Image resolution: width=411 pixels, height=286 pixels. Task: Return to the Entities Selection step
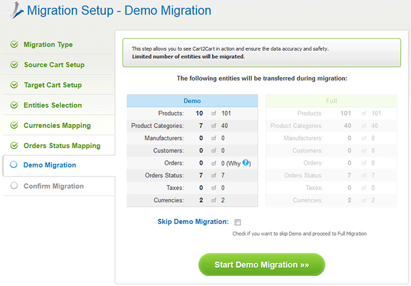(x=53, y=105)
